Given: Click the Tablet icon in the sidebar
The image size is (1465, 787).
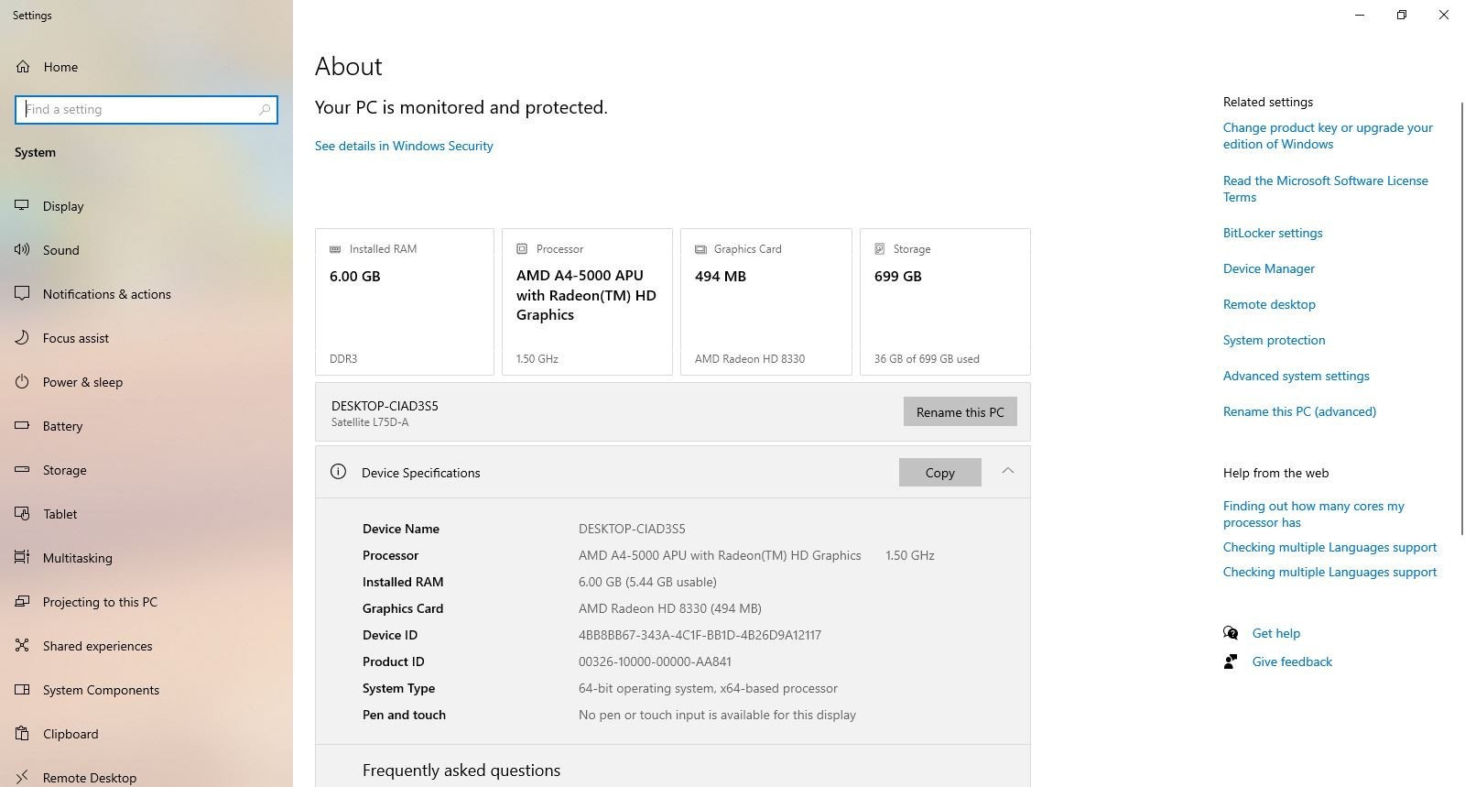Looking at the screenshot, I should 22,514.
